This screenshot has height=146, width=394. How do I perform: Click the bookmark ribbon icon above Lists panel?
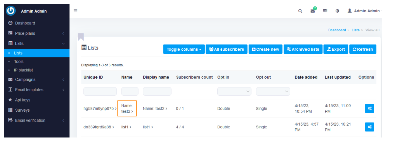[x=81, y=37]
